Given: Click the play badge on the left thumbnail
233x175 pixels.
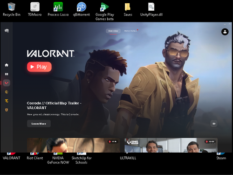Looking at the screenshot, I should click(x=113, y=141).
